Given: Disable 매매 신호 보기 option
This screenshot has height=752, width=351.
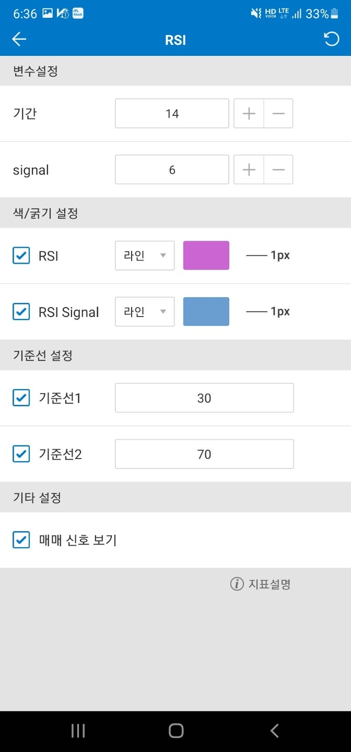Looking at the screenshot, I should point(21,540).
